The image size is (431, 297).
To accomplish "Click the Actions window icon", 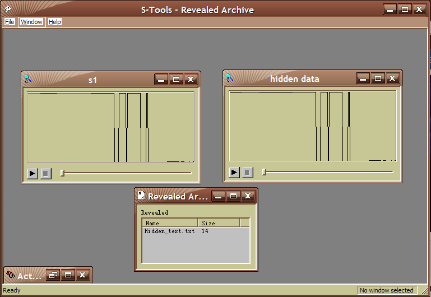I will point(11,274).
